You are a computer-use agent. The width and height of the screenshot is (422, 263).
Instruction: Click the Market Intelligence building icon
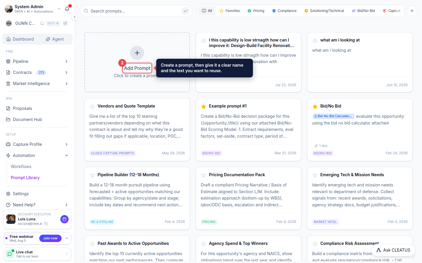coord(8,84)
